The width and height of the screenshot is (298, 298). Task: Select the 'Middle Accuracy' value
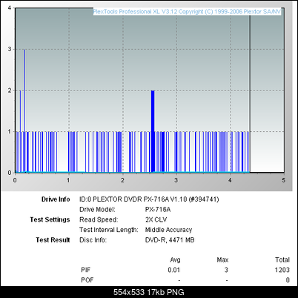click(x=168, y=230)
